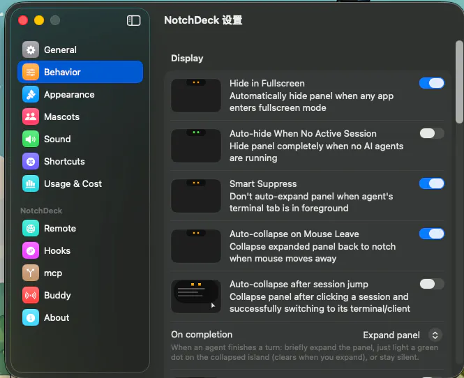This screenshot has width=464, height=378.
Task: Show the About label
Action: 57,317
